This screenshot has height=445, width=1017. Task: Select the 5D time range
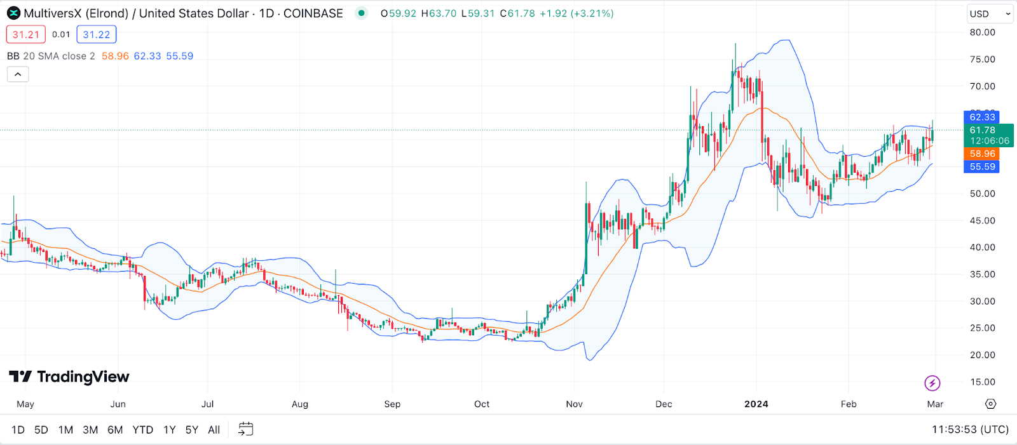pyautogui.click(x=41, y=430)
